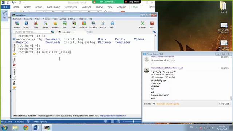Screen dimensions: 233x131
Task: Click the ARABIC (QATAR) language indicator
Action: pos(40,122)
